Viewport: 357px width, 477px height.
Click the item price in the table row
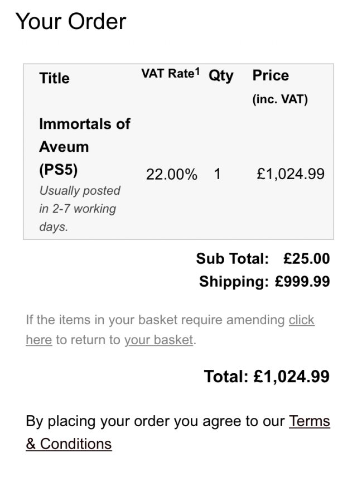pyautogui.click(x=290, y=174)
